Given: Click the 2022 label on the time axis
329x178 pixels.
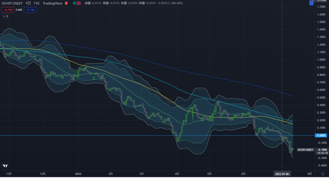Looking at the screenshot, I should [x=78, y=173].
